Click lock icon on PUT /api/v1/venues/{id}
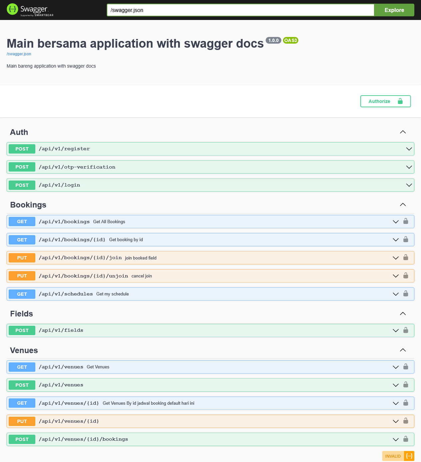 tap(406, 421)
